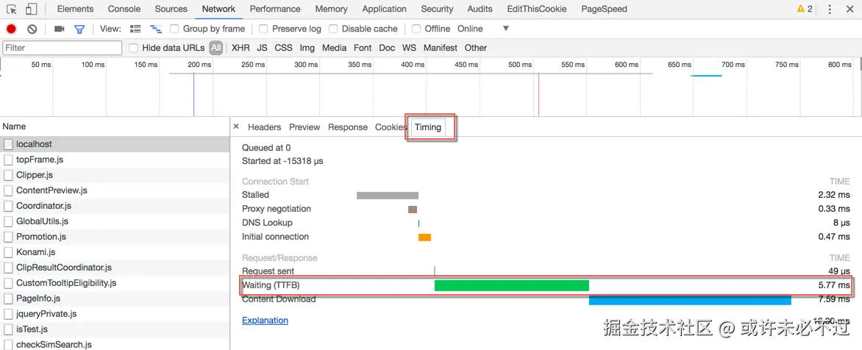Enable the Preserve log checkbox
The width and height of the screenshot is (862, 350).
click(263, 29)
